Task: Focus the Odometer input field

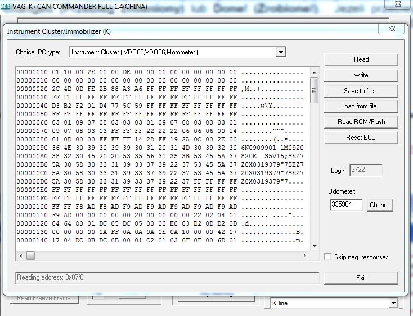Action: tap(346, 205)
